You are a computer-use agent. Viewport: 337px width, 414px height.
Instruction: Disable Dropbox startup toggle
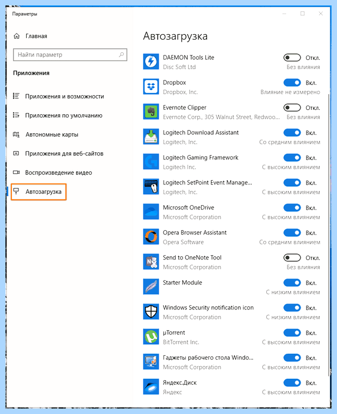[292, 83]
